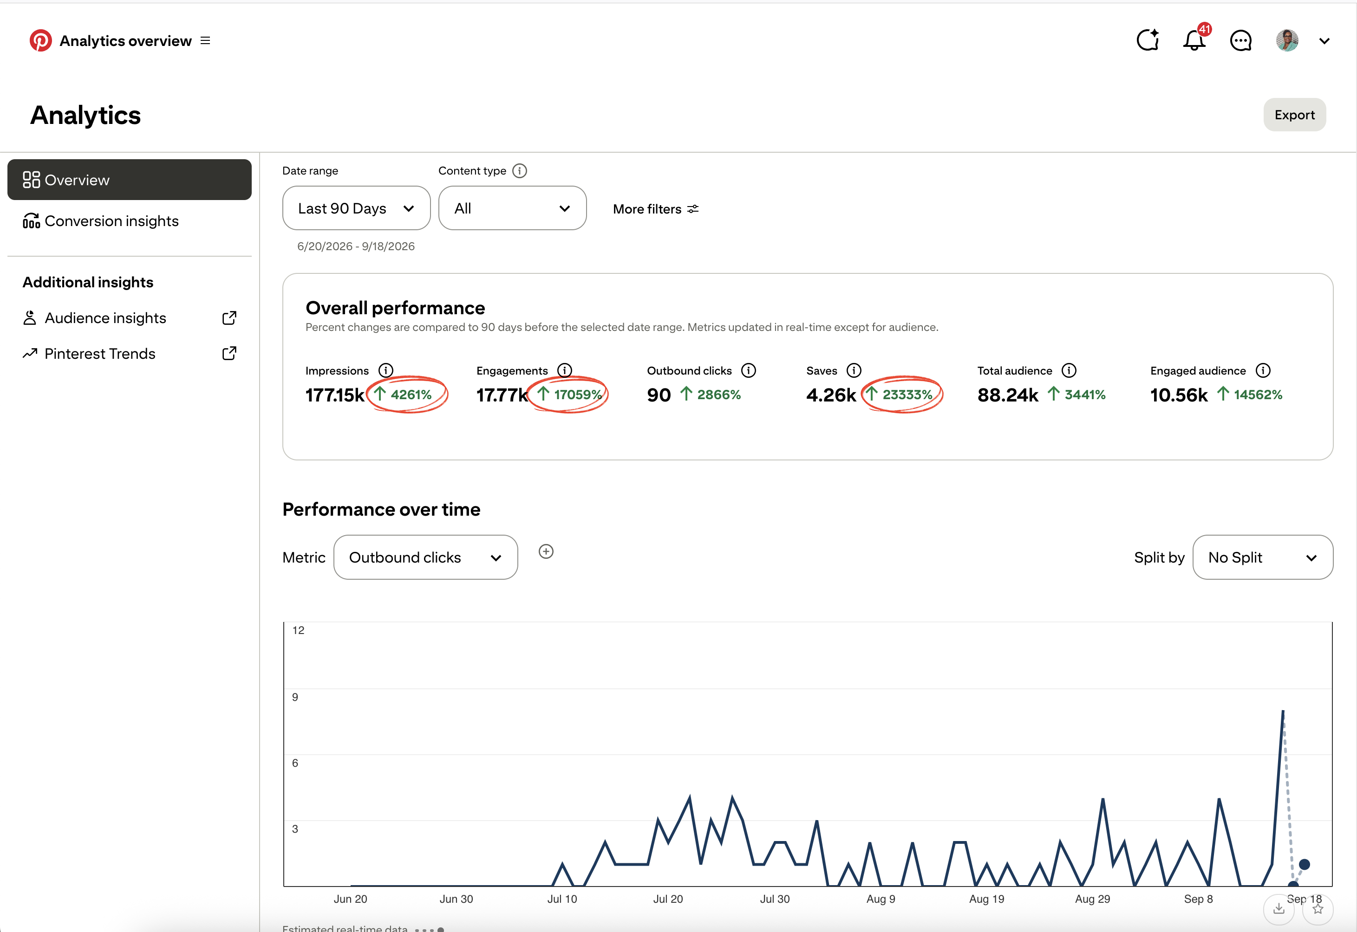Open the updates sparkle bubble icon
1357x932 pixels.
[x=1148, y=40]
